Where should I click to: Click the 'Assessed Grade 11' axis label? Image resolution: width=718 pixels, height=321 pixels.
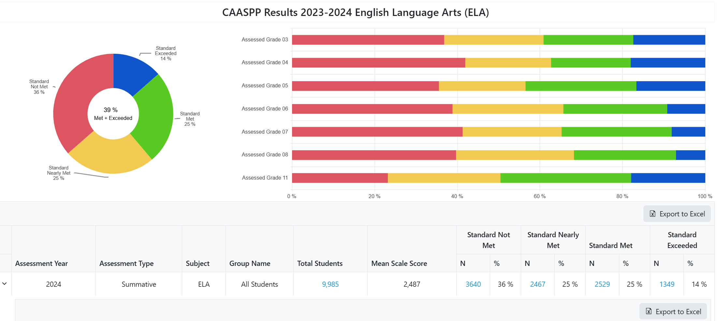coord(265,178)
